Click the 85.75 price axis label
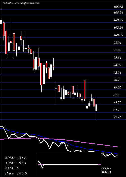The width and height of the screenshot is (126, 177). [x=118, y=102]
